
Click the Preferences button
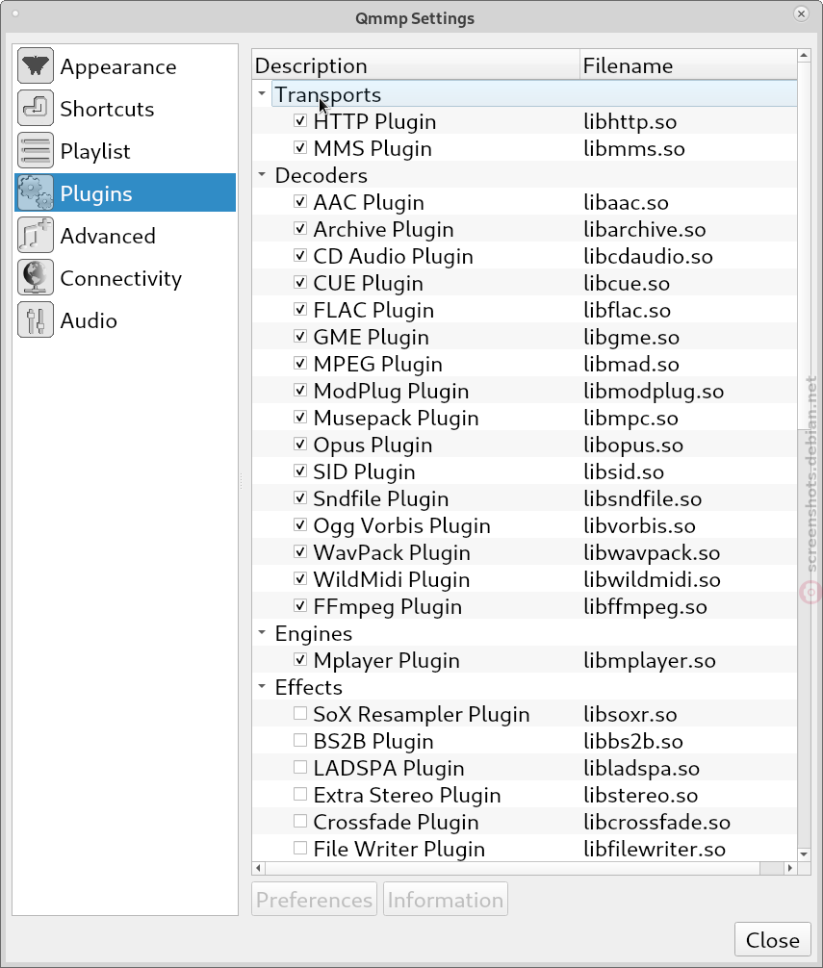point(314,899)
